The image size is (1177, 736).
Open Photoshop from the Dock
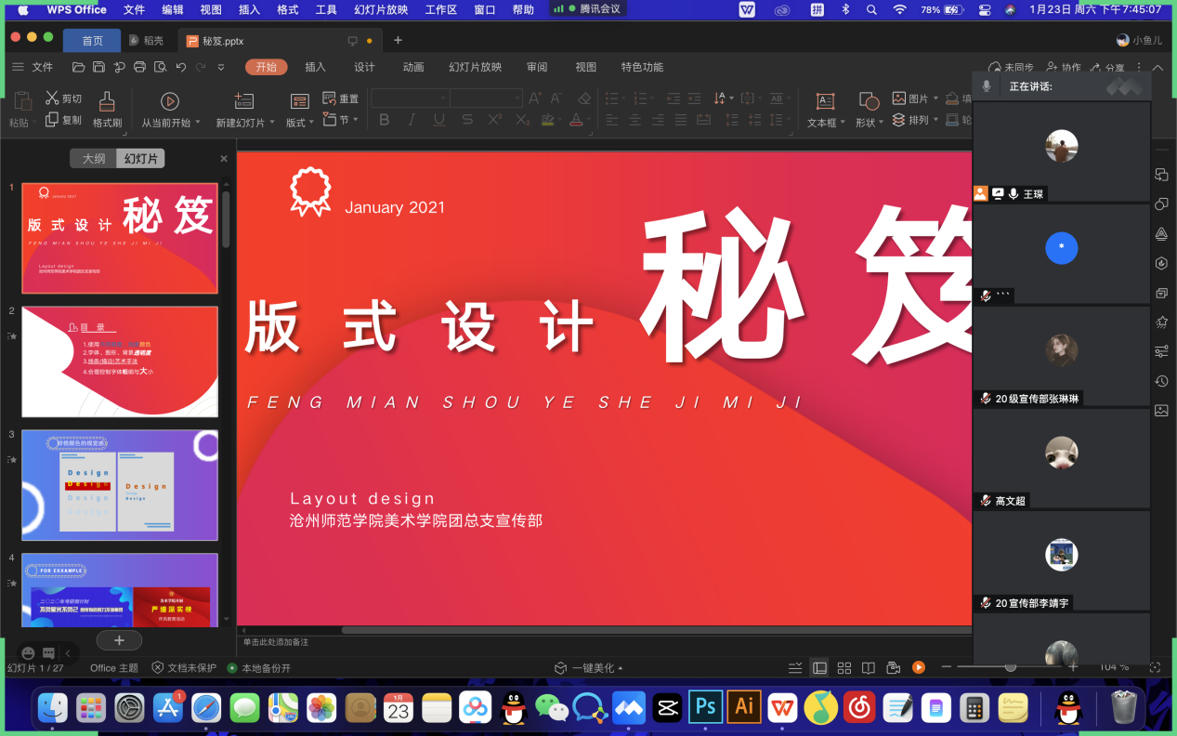coord(706,707)
